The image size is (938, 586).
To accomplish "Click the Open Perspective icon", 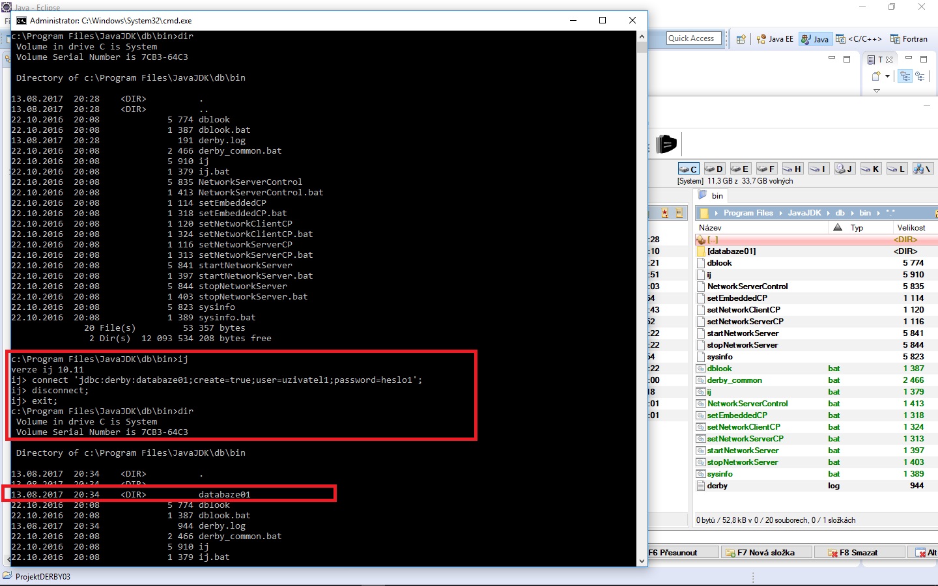I will point(741,39).
